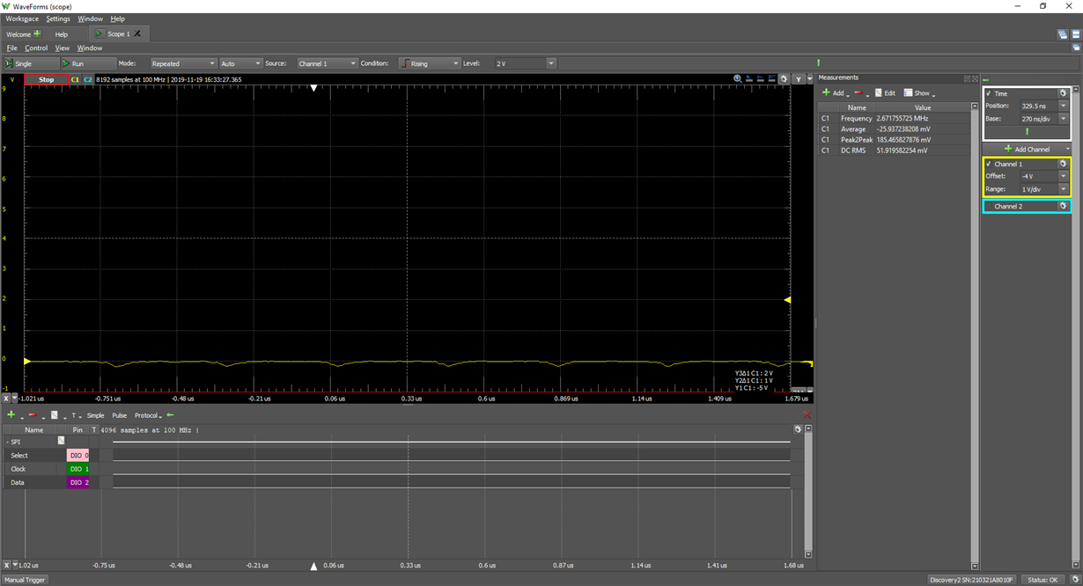1083x586 pixels.
Task: Close the logic analyzer with red X
Action: (x=807, y=415)
